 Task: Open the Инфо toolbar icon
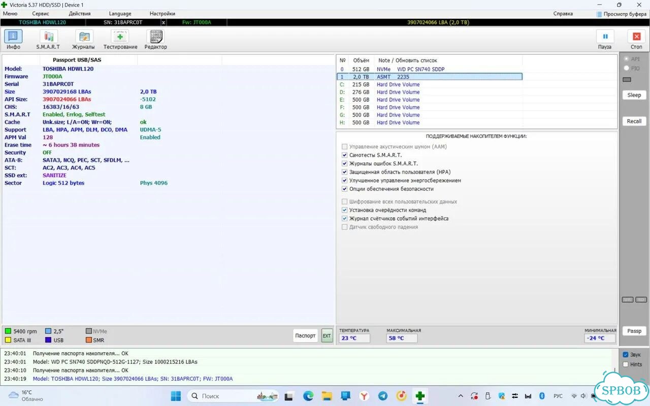(13, 37)
